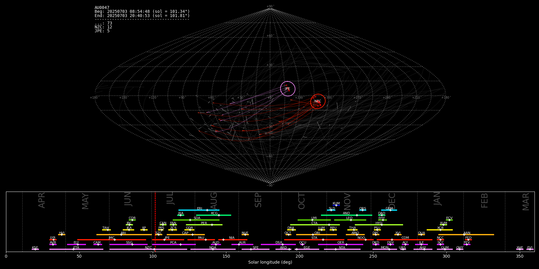
Task: Click the XHE shower label
Action: (520, 248)
